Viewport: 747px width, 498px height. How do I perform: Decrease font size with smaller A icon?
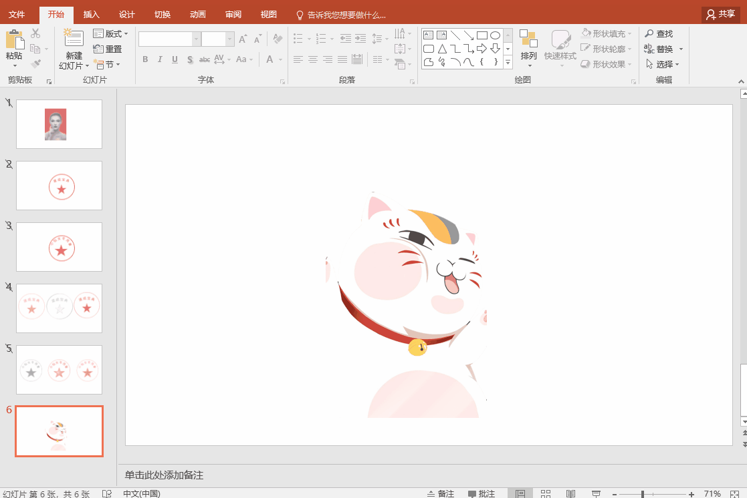click(257, 39)
